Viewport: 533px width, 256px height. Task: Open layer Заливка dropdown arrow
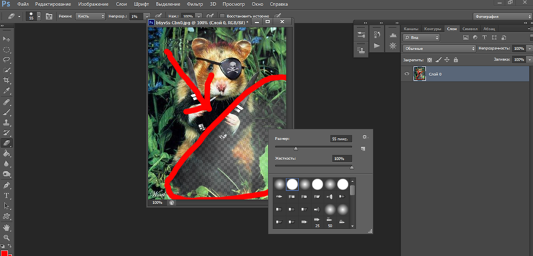529,59
